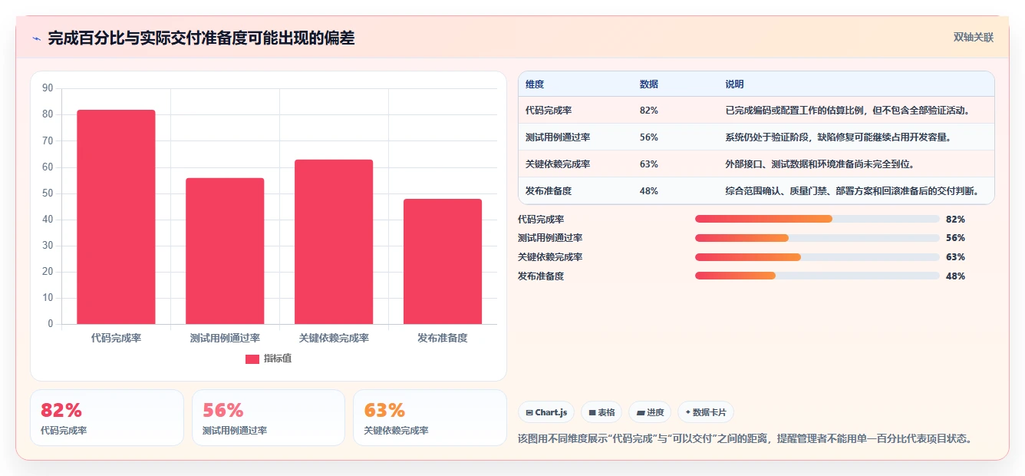Open the 63% 关键依赖完成率 data card
The width and height of the screenshot is (1025, 476).
point(430,418)
